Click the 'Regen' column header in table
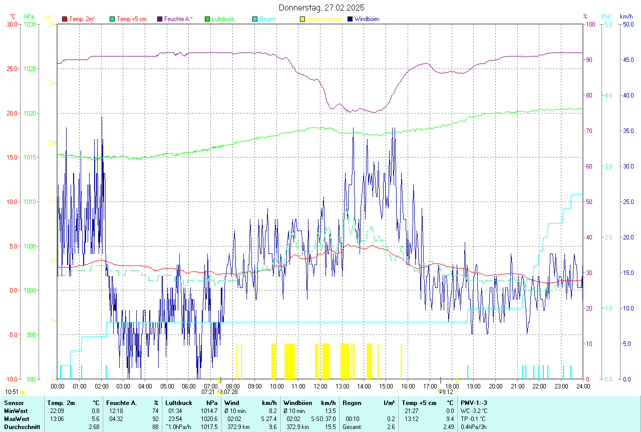 click(x=352, y=402)
